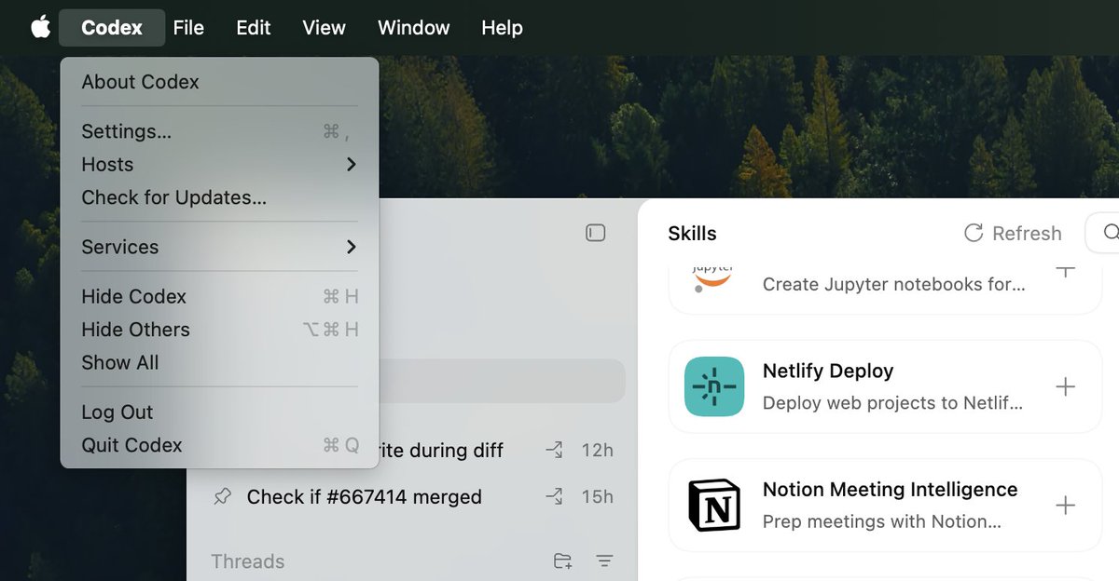Open the Threads filter icon

pos(604,561)
